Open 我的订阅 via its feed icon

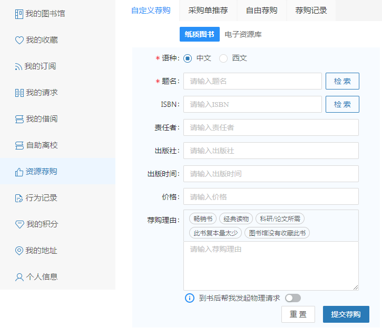point(19,66)
